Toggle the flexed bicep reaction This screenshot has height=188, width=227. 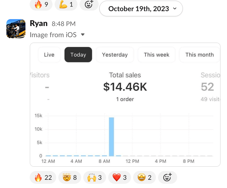[x=66, y=5]
